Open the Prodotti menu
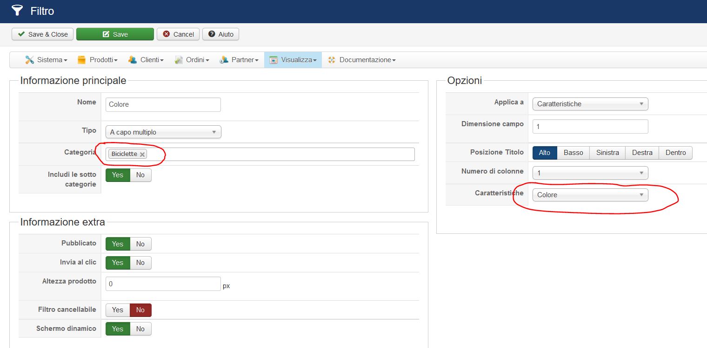The height and width of the screenshot is (348, 707). coord(97,60)
